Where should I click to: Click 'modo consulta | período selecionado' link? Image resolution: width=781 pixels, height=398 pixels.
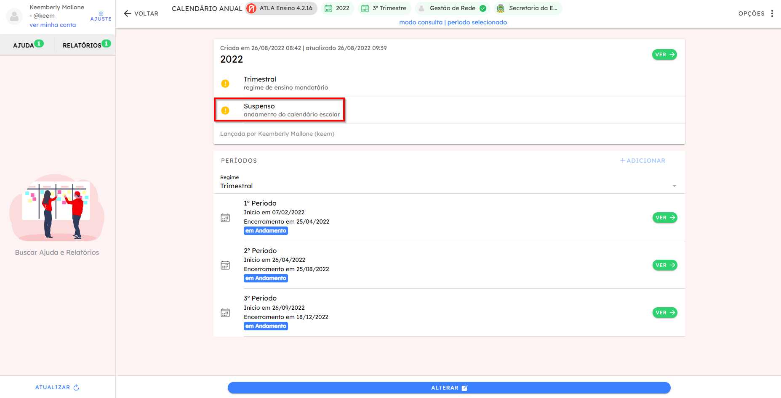coord(453,22)
